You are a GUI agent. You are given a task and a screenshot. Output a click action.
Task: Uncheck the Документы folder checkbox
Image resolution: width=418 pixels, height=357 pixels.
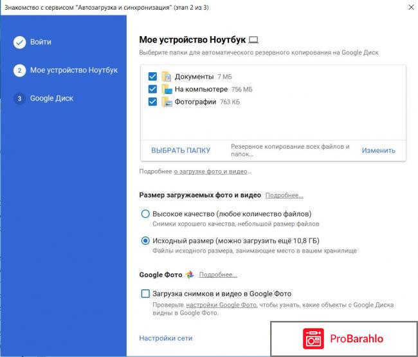click(x=152, y=77)
